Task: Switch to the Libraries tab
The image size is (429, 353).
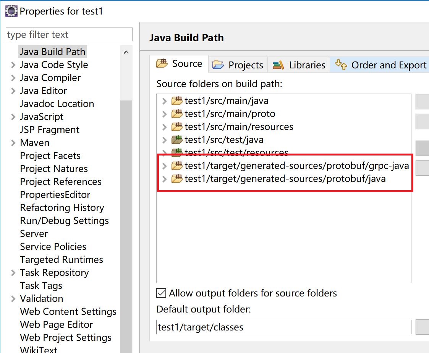Action: point(299,65)
